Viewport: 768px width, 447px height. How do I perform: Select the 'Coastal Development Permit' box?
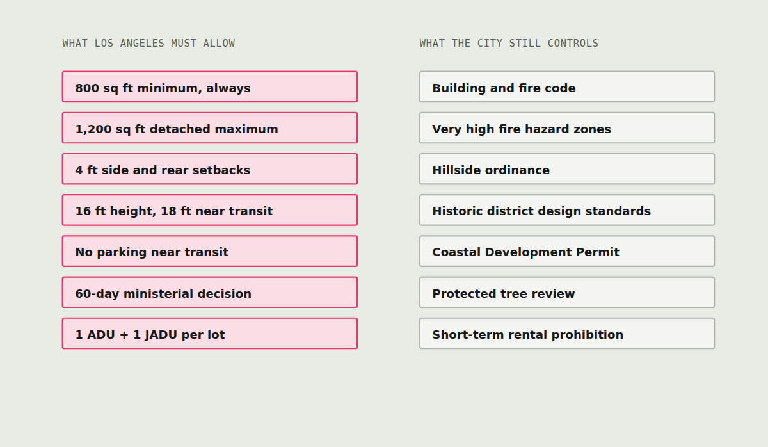point(567,251)
